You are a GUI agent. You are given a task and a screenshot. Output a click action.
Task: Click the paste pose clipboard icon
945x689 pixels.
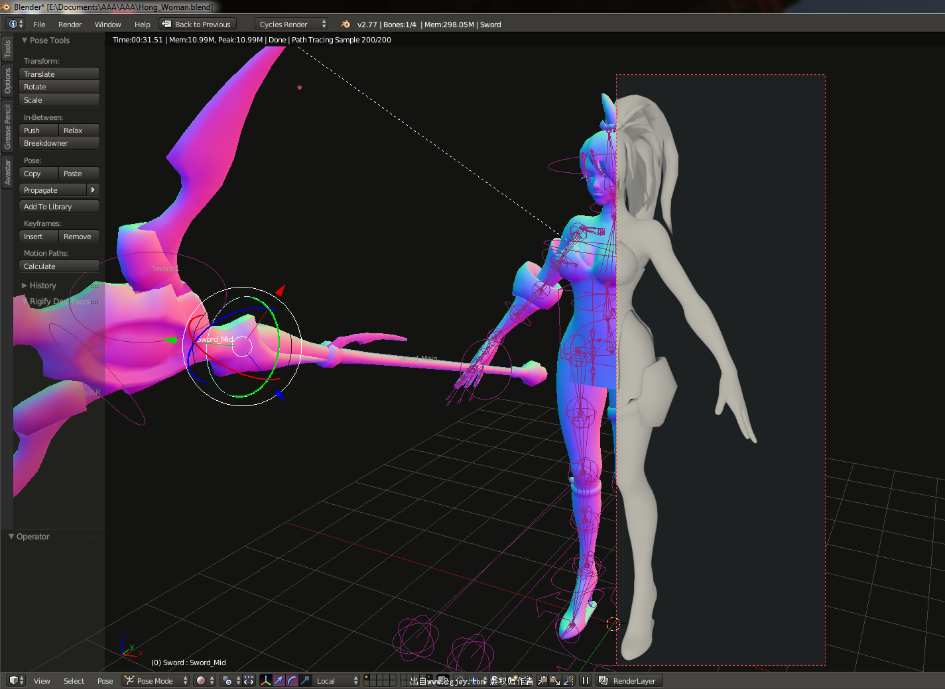coord(555,680)
